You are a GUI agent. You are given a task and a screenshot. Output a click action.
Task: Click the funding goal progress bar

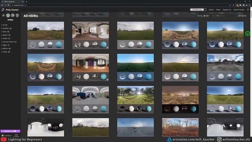coord(198,9)
